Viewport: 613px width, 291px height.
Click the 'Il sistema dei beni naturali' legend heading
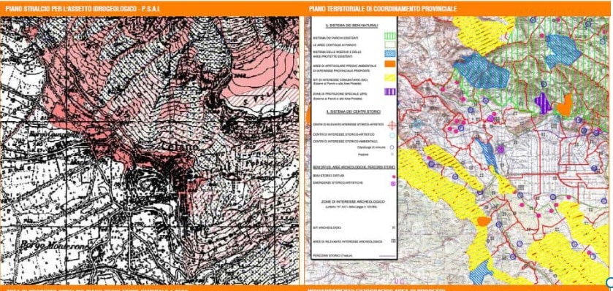point(352,26)
